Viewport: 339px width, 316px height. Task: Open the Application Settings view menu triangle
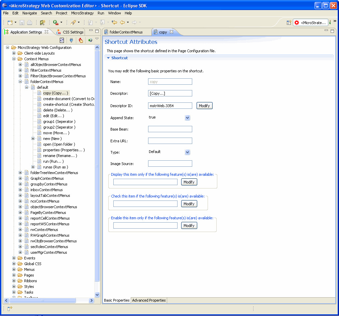pyautogui.click(x=97, y=39)
